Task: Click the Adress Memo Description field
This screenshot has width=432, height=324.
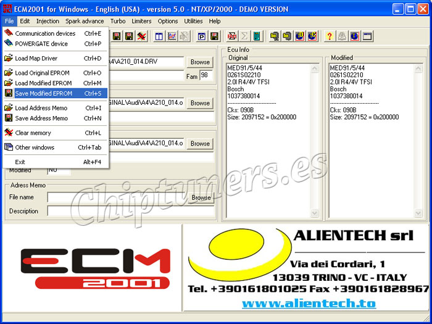Action: click(131, 211)
